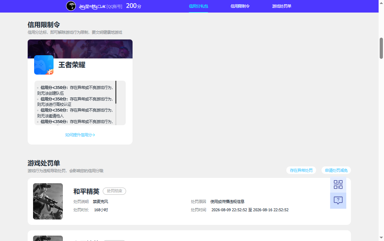Click the restriction list inner scrollbar

point(116,92)
